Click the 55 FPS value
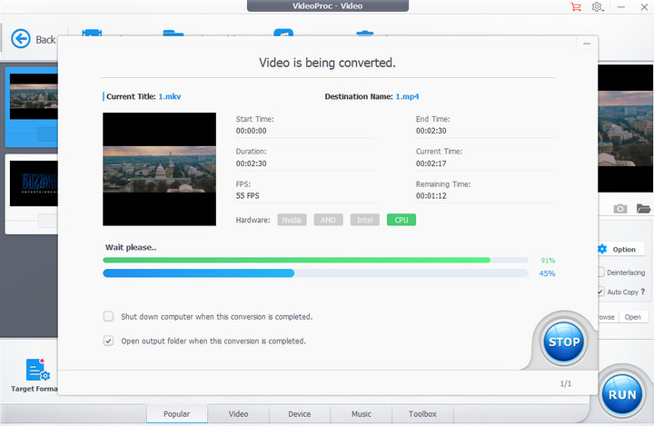 (247, 195)
